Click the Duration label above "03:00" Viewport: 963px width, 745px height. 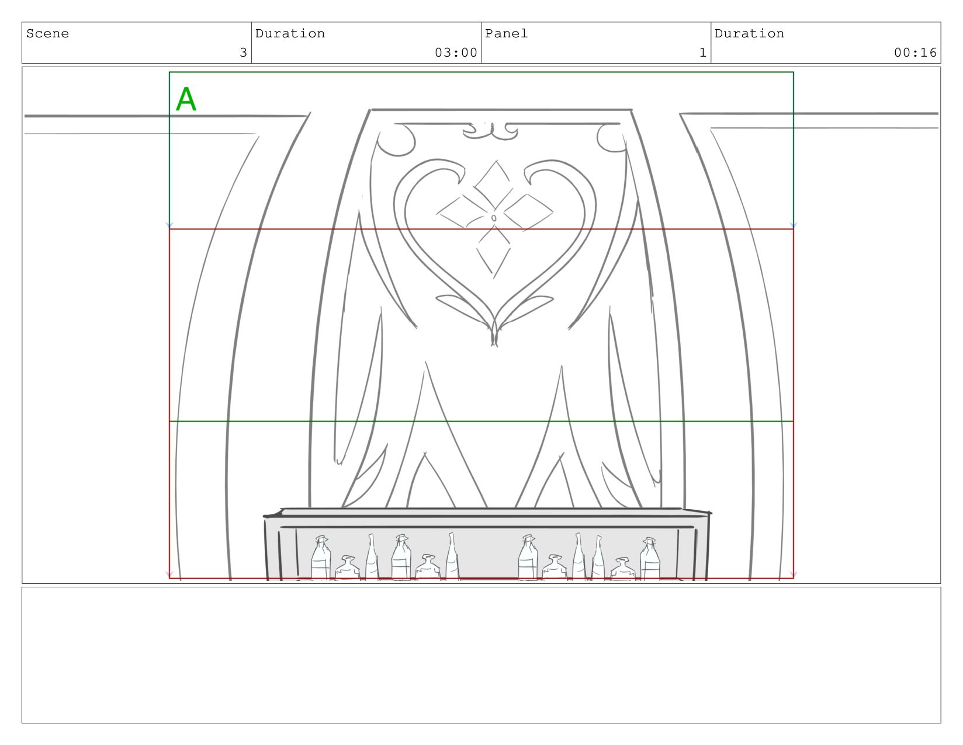(290, 34)
